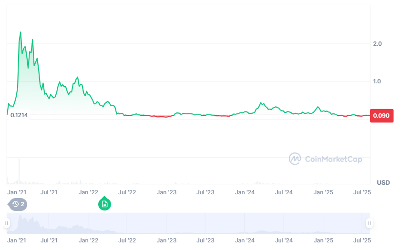Click the right range selector handle
The image size is (401, 250).
[x=369, y=223]
